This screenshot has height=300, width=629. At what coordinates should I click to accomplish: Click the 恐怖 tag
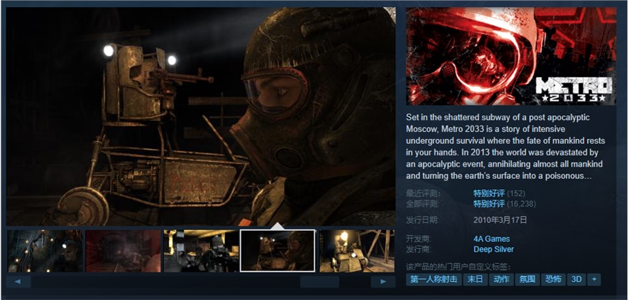[554, 279]
